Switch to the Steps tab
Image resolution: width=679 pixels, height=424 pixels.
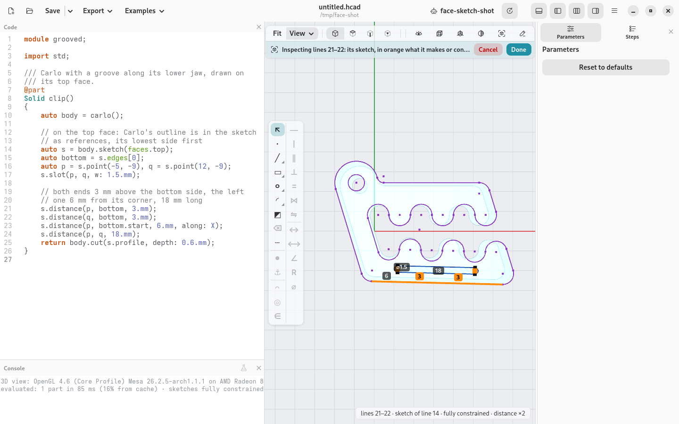point(632,33)
